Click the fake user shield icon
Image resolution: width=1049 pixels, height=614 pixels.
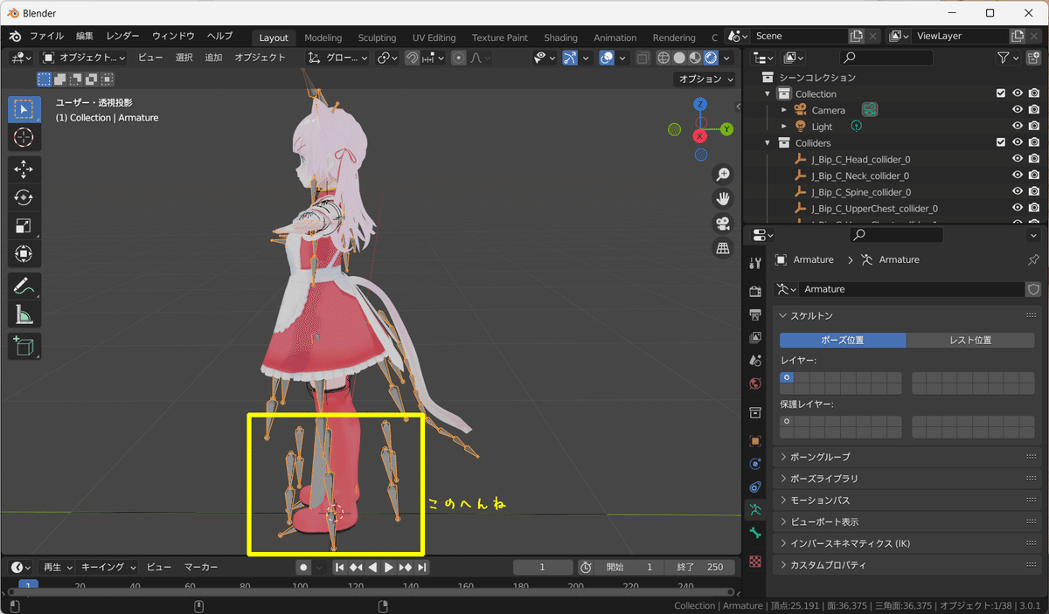coord(1033,289)
